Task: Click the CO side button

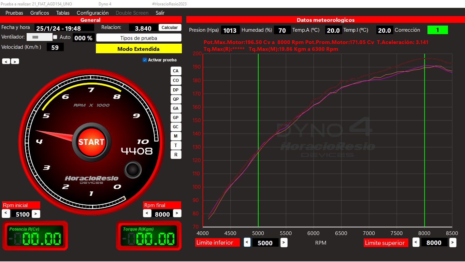Action: [176, 81]
